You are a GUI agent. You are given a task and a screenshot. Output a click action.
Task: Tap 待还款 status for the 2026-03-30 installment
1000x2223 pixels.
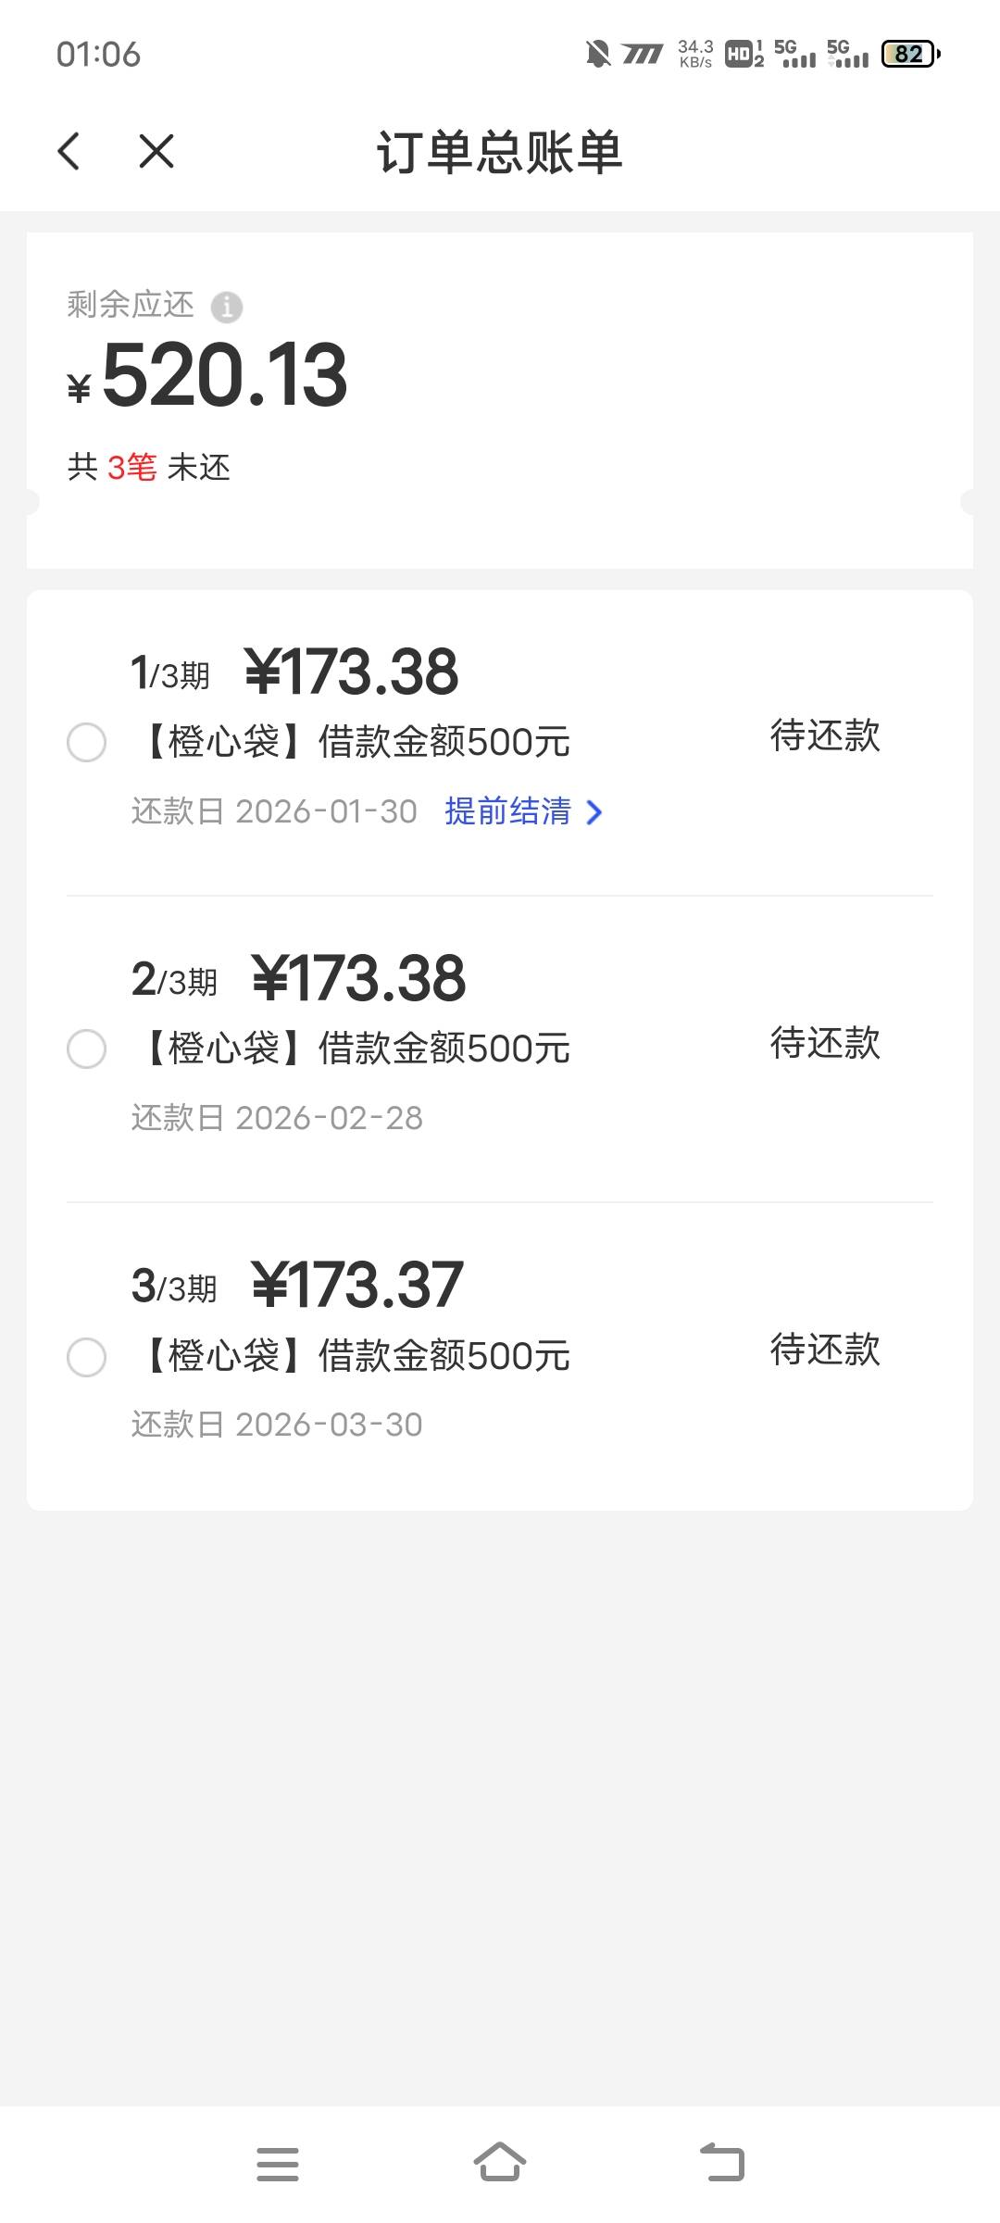825,1350
